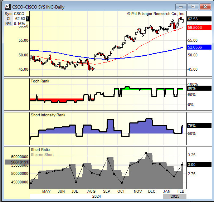The image size is (214, 202).
Task: Click the AUG label on the time axis
Action: point(92,191)
